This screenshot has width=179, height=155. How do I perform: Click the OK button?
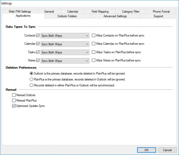(146, 150)
